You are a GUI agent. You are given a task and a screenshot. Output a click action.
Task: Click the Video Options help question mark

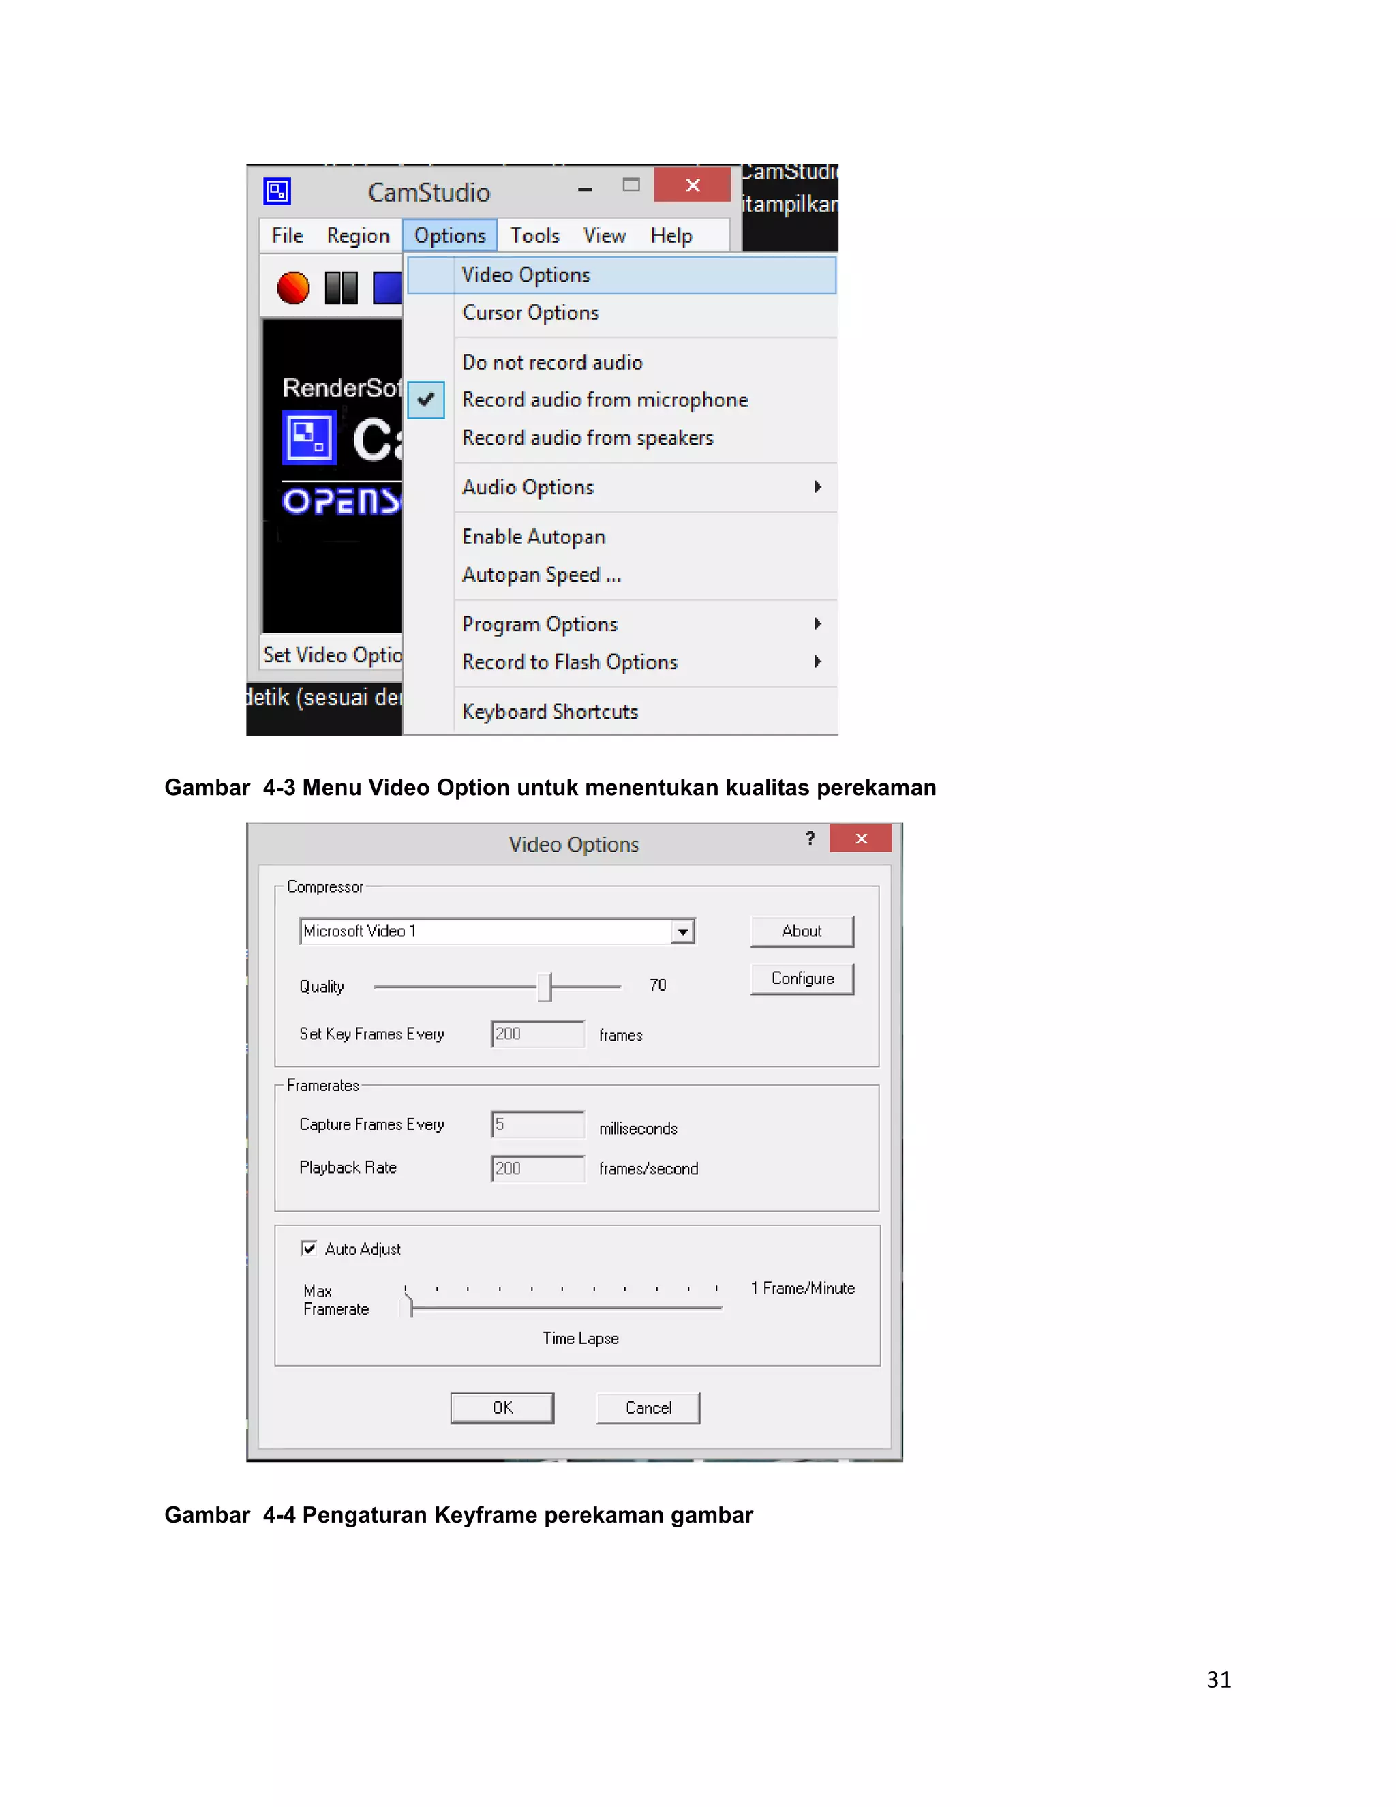810,838
